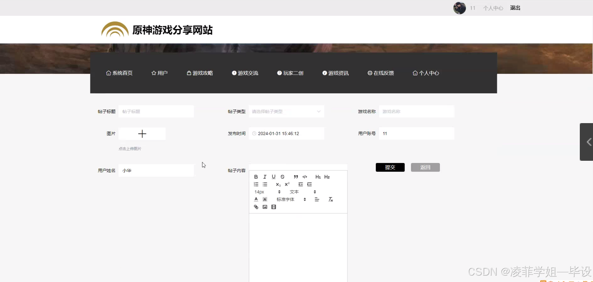Click the 提交 submit button

coord(390,167)
